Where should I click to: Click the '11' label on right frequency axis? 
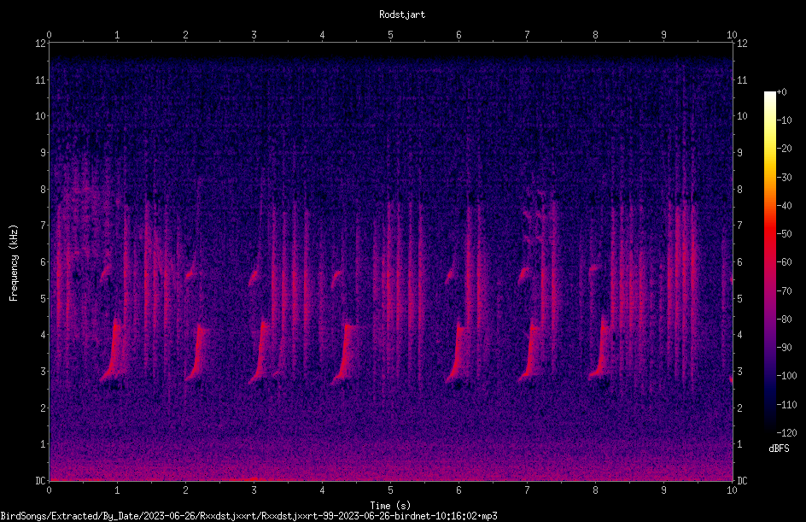[742, 79]
